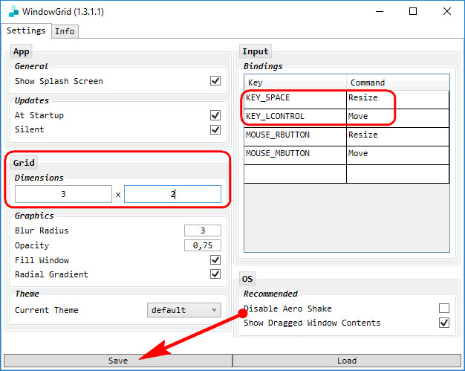465x371 pixels.
Task: Switch to the Info tab
Action: point(65,31)
